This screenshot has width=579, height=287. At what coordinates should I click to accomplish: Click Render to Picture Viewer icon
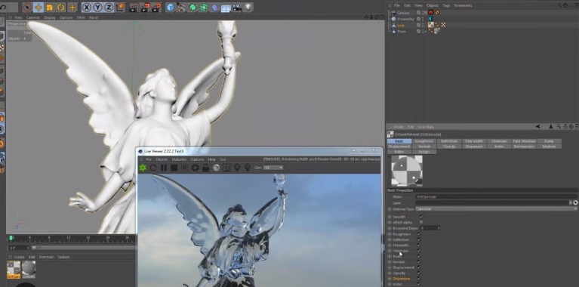coord(145,8)
